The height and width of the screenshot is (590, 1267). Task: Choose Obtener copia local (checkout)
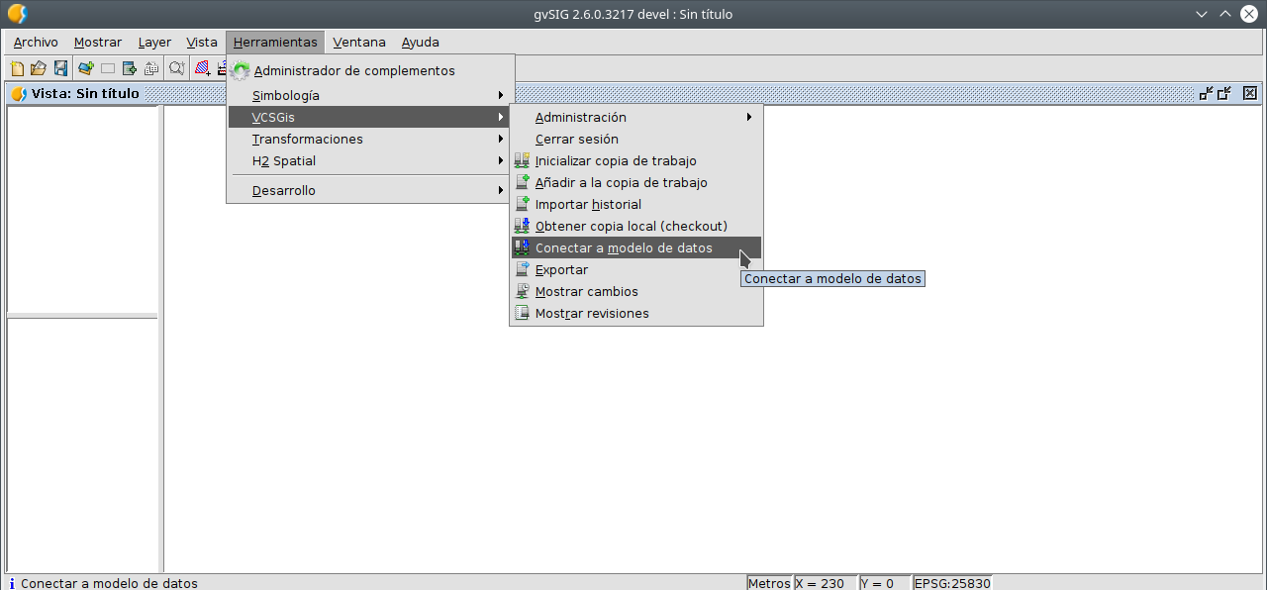click(x=636, y=226)
